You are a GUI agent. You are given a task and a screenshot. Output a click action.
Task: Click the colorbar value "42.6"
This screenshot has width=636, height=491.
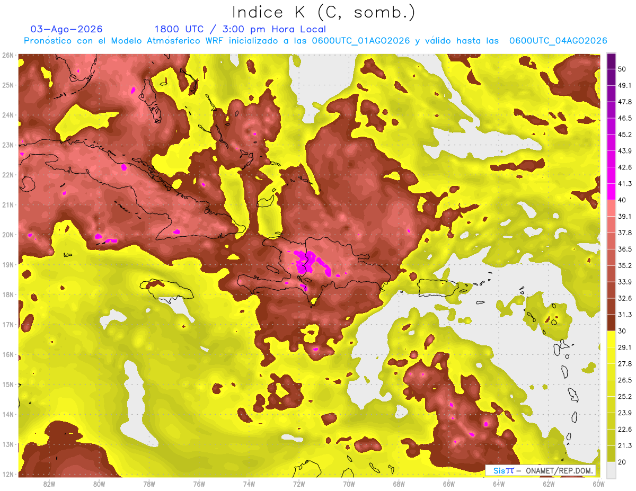(x=625, y=167)
